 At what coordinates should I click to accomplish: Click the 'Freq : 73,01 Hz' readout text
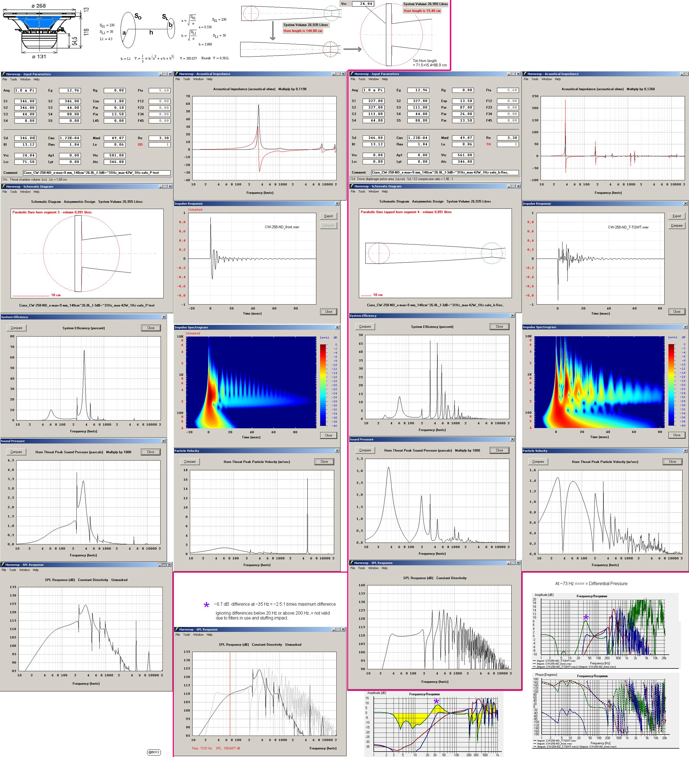(202, 748)
